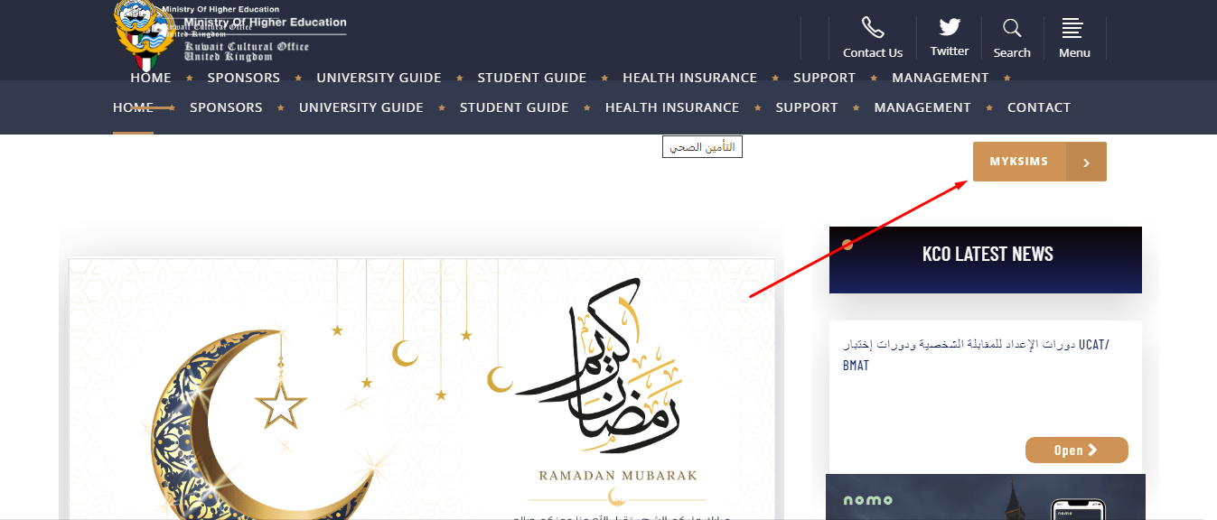
Task: Click the MYKSIMS button
Action: pyautogui.click(x=1040, y=162)
